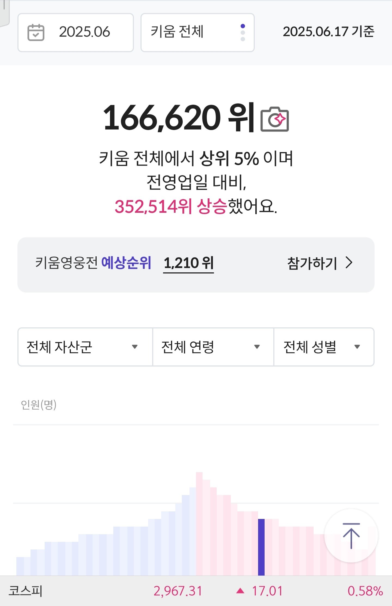This screenshot has width=392, height=606.
Task: Tap the calendar icon beside 2025.06
Action: pyautogui.click(x=36, y=32)
